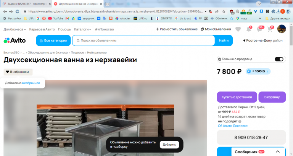Click 'Купить с доставкой' button
293x156 pixels.
(237, 97)
